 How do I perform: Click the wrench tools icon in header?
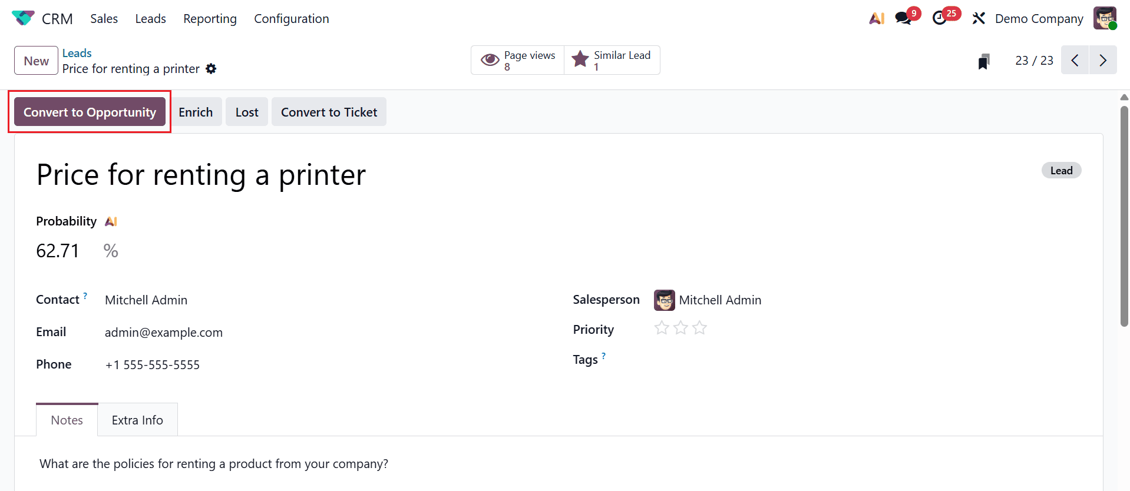click(978, 18)
